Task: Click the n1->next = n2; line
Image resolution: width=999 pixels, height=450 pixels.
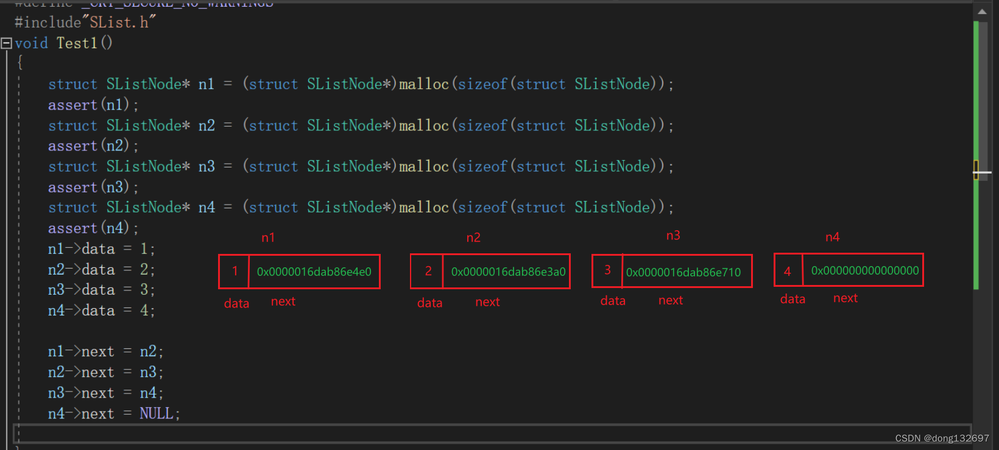Action: click(106, 352)
